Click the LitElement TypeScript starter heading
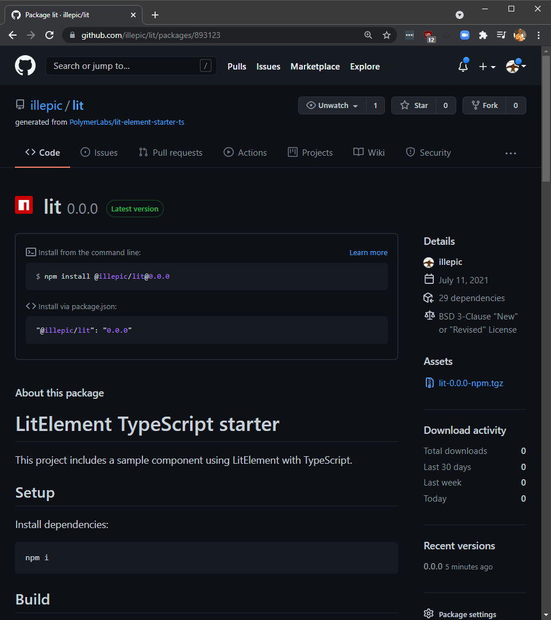 tap(148, 424)
